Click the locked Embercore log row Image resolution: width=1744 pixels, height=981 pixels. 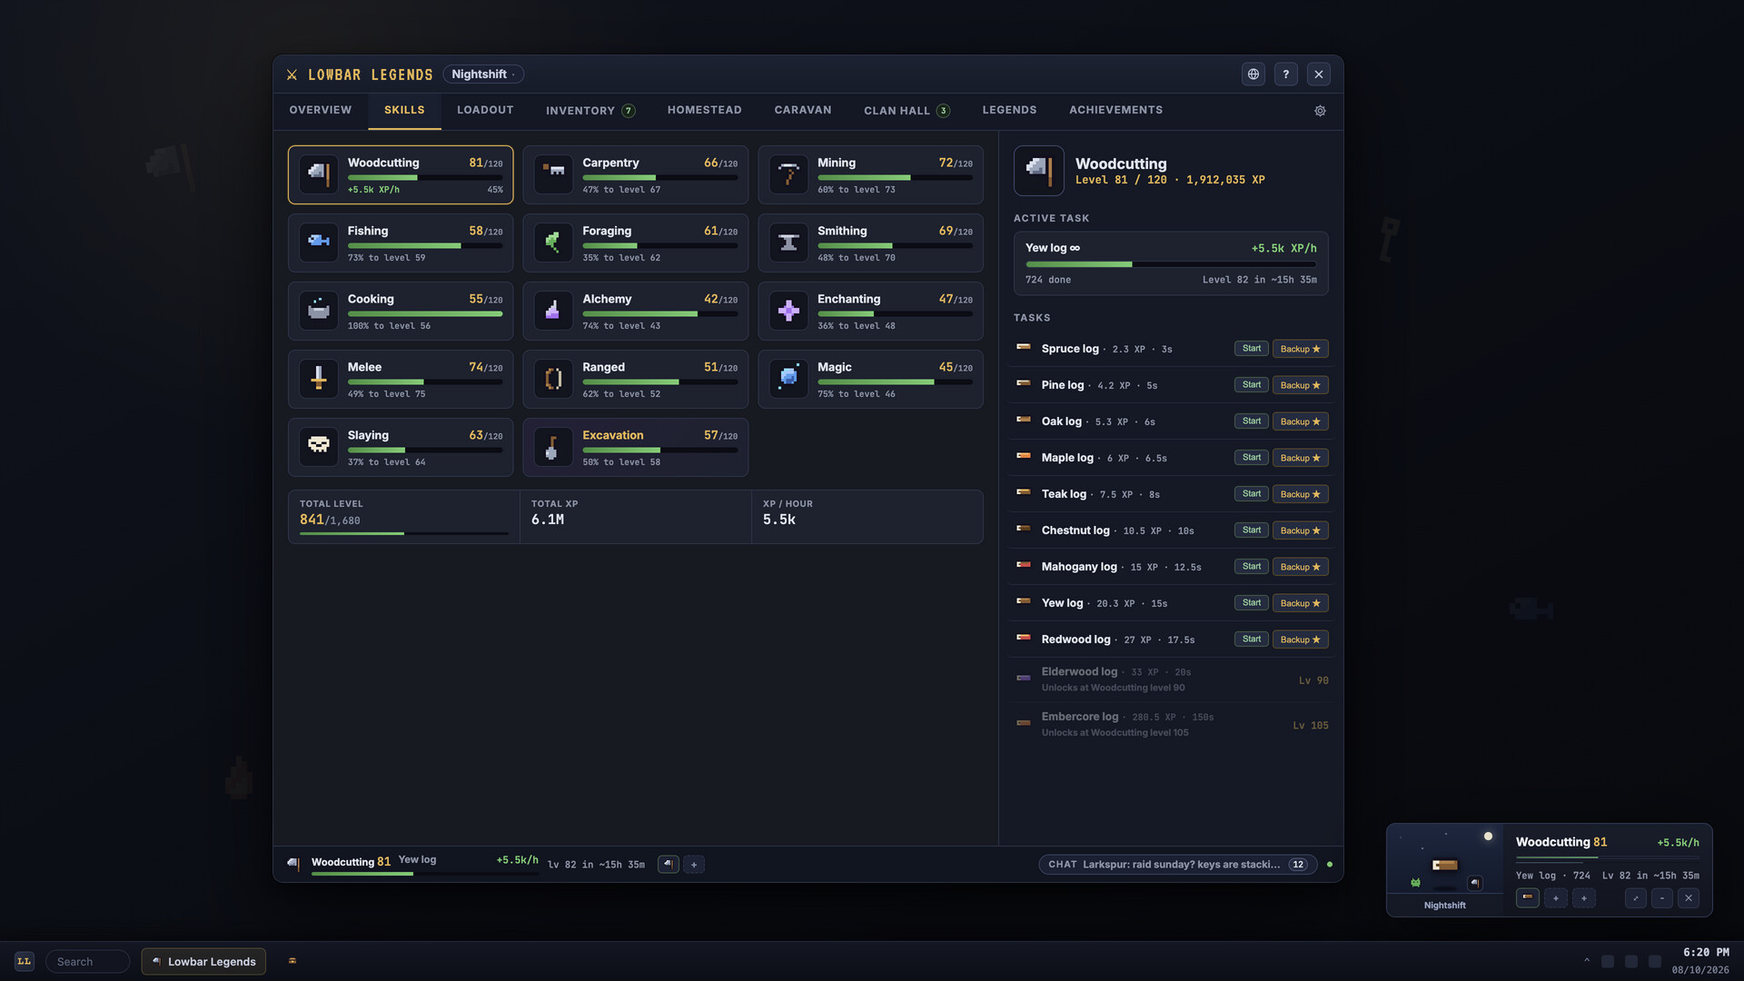click(1171, 724)
